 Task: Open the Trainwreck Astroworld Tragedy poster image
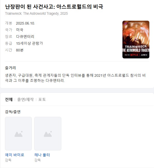tap(136, 40)
